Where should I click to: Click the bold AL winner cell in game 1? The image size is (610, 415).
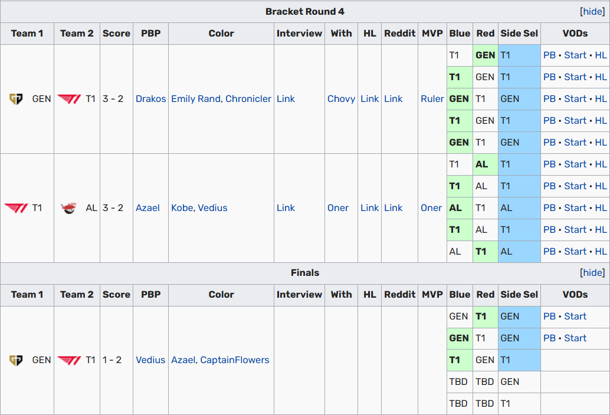[485, 164]
